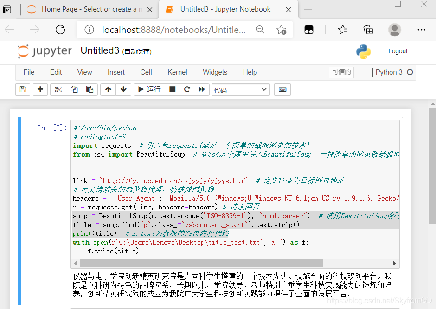Close the Untitled3 browser tab
The height and width of the screenshot is (309, 436).
pyautogui.click(x=289, y=10)
